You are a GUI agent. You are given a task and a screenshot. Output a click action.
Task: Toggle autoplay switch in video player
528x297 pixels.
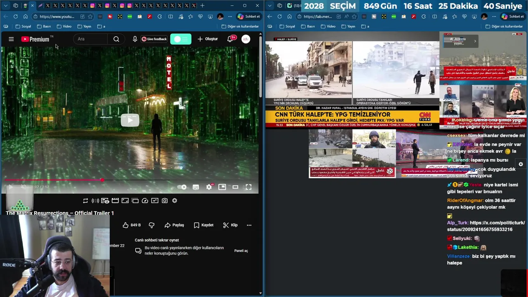click(182, 187)
